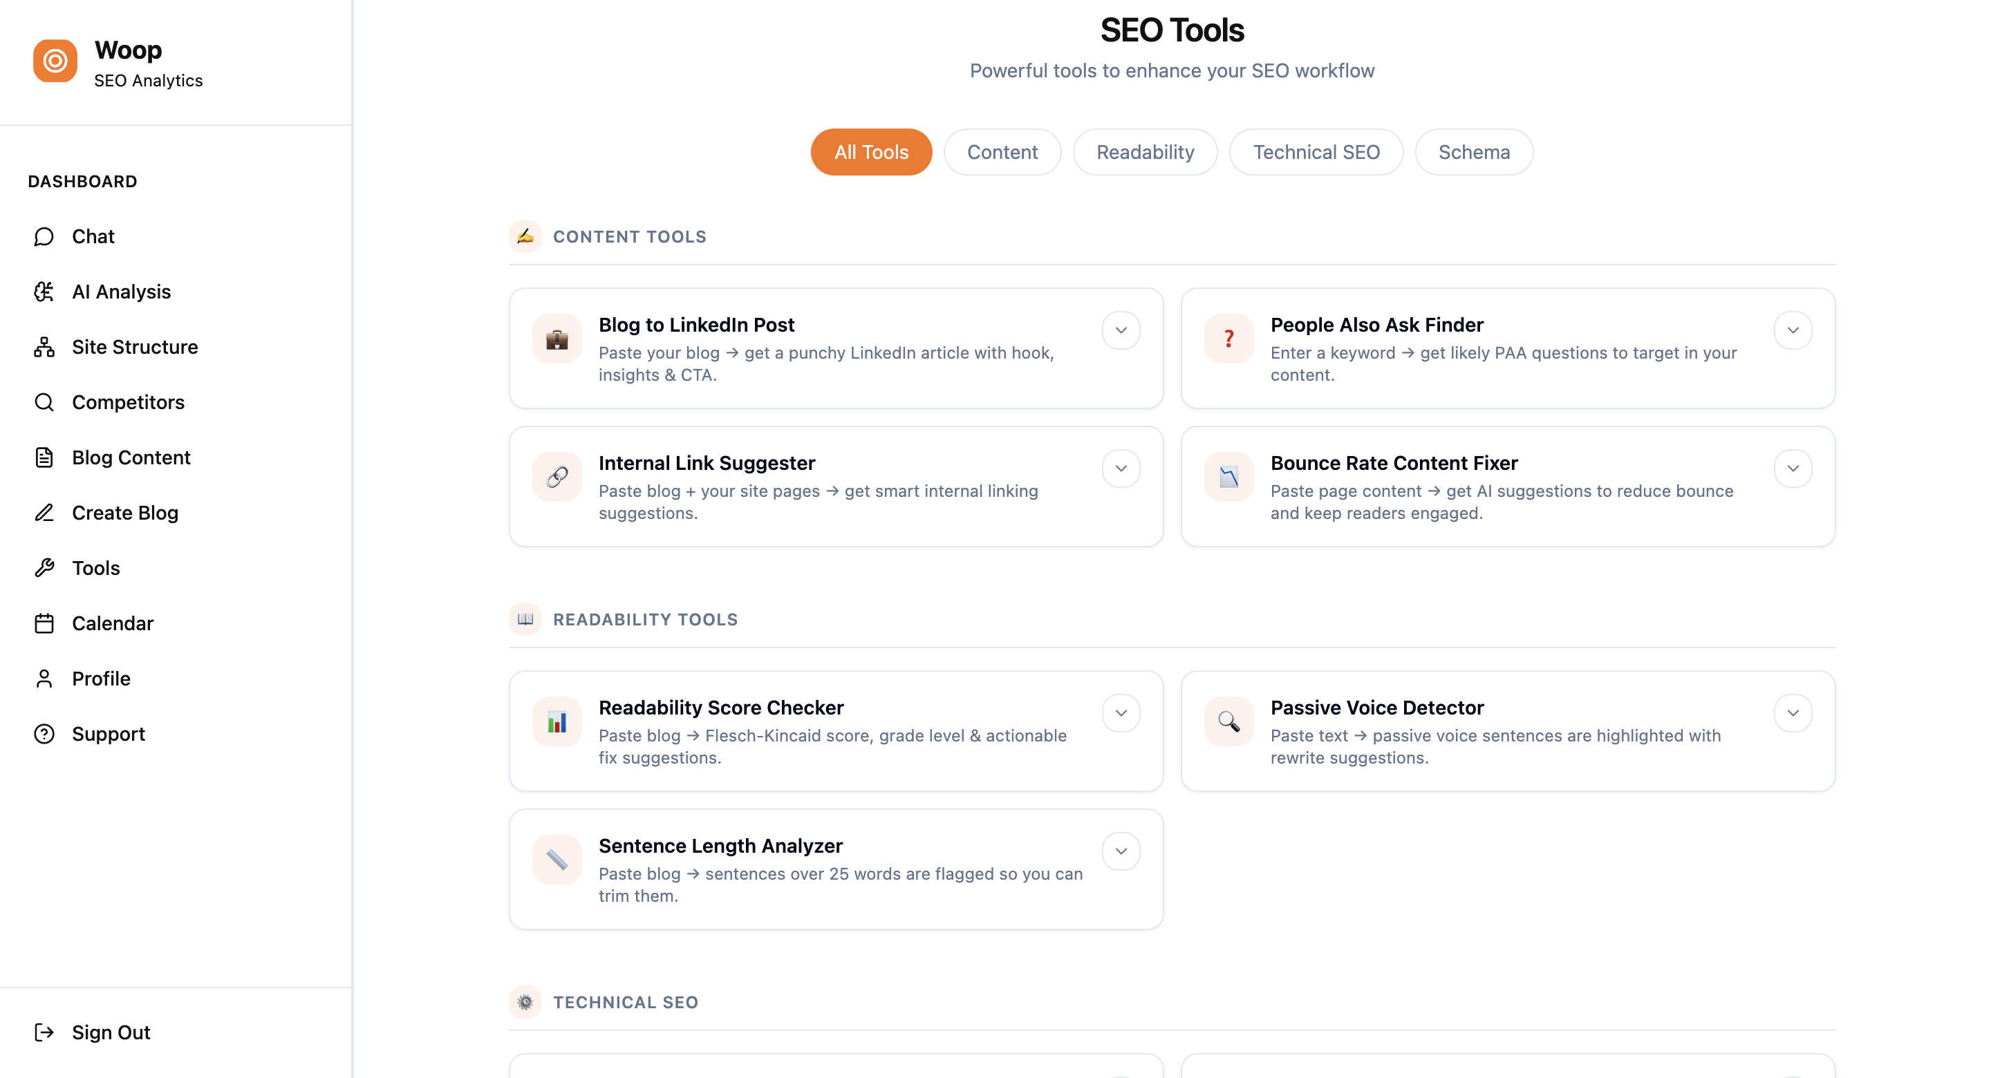Click the Passive Voice Detector magnifier icon
The width and height of the screenshot is (1991, 1078).
click(1228, 721)
